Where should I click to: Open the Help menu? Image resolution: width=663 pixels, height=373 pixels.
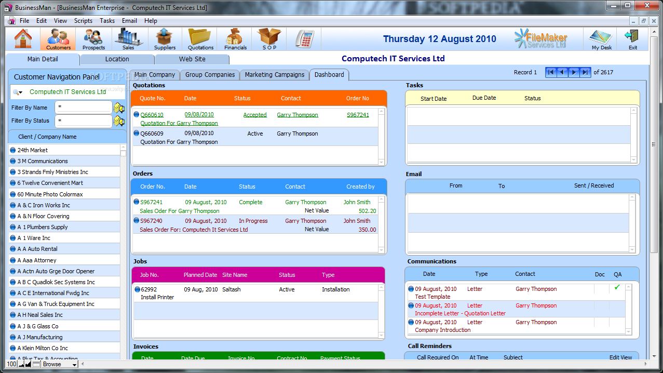(x=151, y=21)
